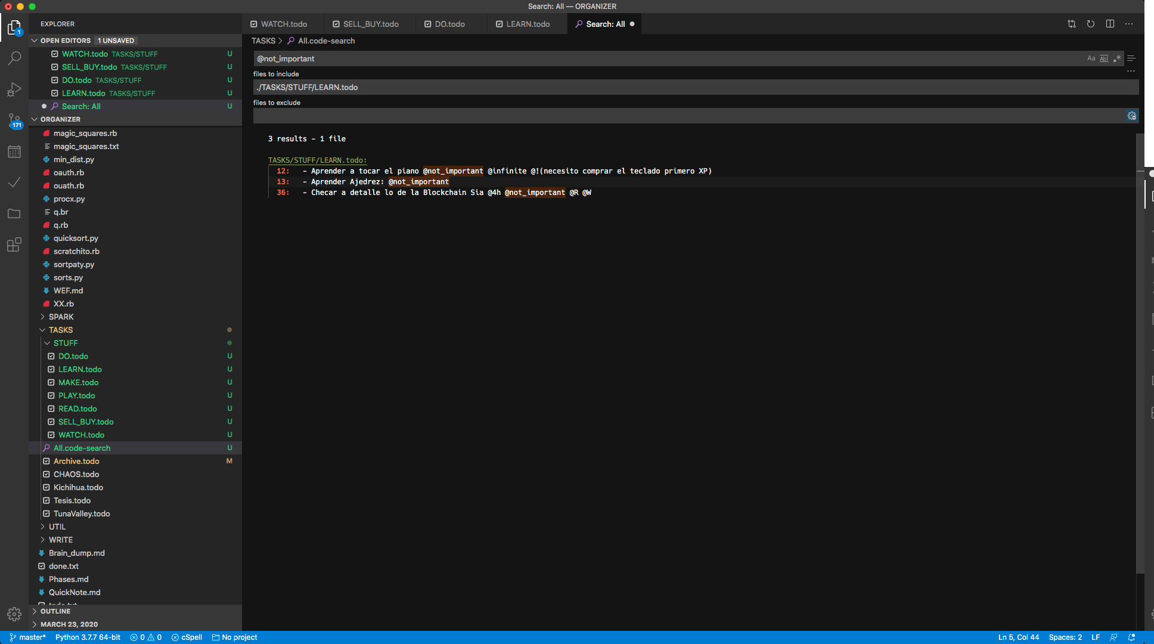Open the TASKS/STUFF/LEARN.todo result link
Screen dimensions: 1154x644
317,160
